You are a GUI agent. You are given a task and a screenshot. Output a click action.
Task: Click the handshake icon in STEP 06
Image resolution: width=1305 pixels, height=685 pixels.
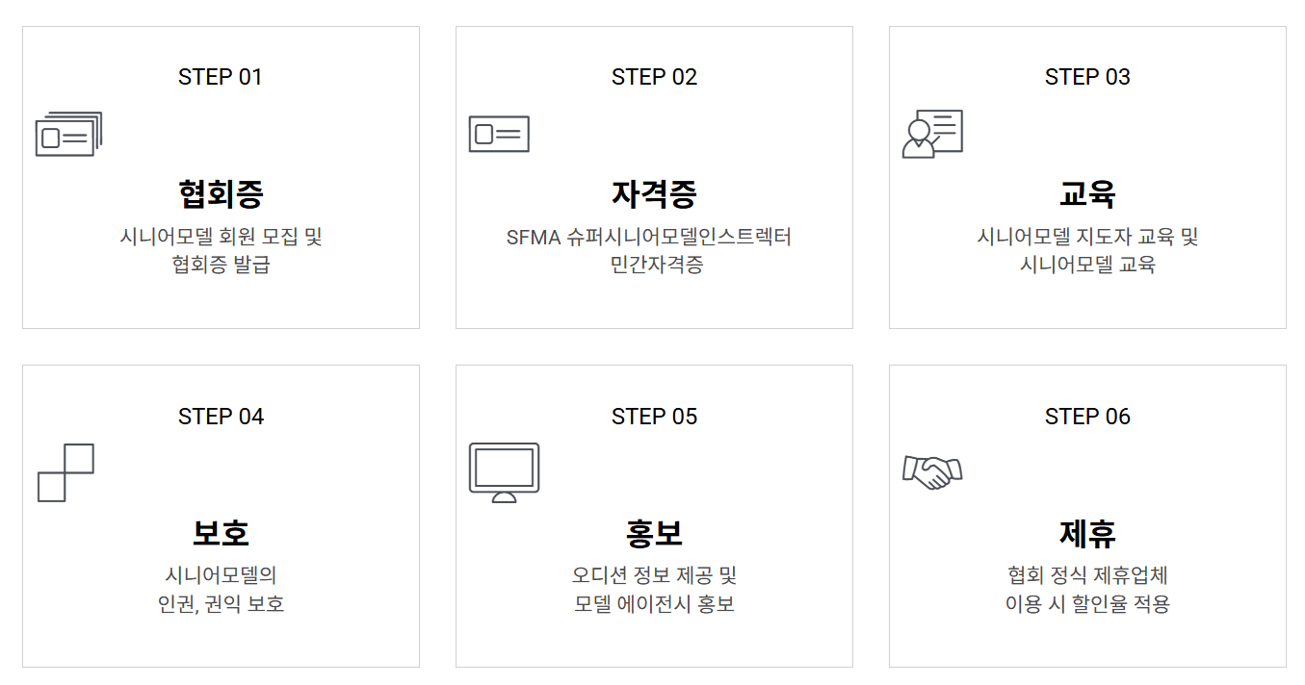click(932, 471)
